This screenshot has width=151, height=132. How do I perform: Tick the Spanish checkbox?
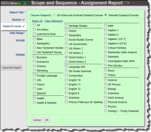pyautogui.click(x=34, y=93)
